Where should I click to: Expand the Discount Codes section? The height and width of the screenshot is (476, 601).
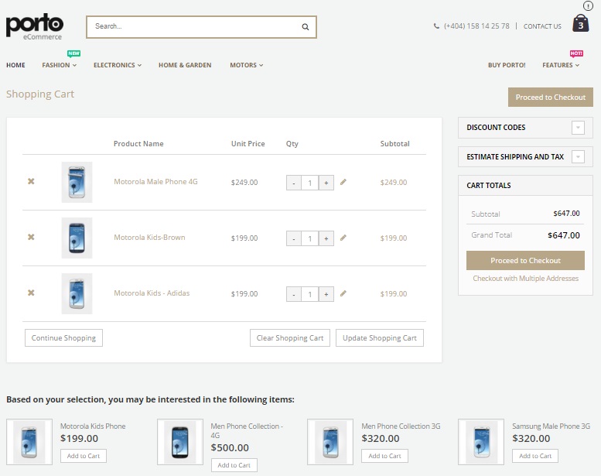[578, 128]
